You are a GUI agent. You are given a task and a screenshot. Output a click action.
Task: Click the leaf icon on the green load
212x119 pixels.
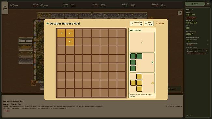[152, 62]
